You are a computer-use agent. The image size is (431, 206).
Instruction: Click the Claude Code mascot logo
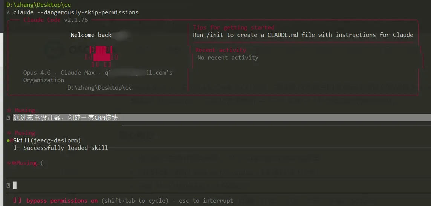(101, 57)
